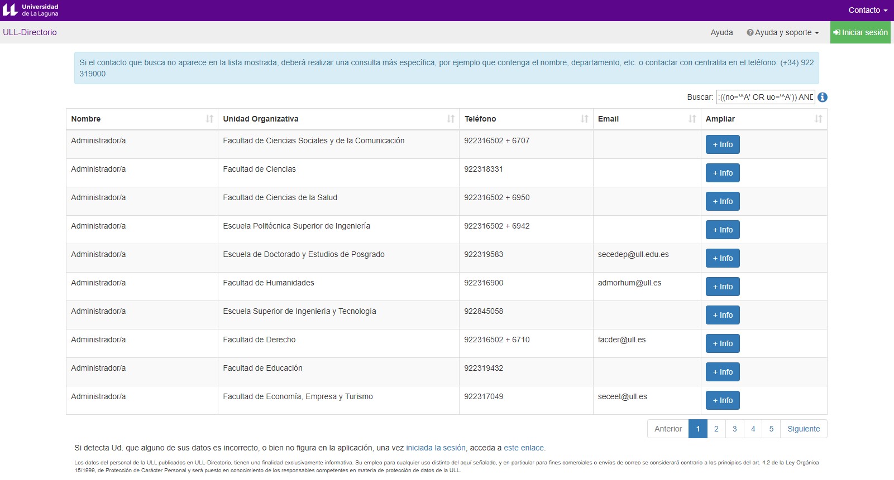The width and height of the screenshot is (894, 480).
Task: Click the Iniciar sesión button
Action: 860,32
